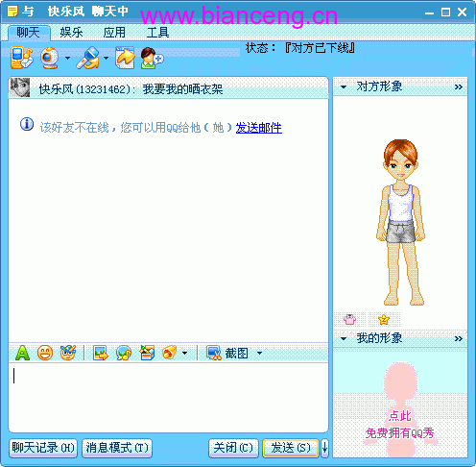Collapse the 对方形象 panel triangle

click(x=344, y=86)
